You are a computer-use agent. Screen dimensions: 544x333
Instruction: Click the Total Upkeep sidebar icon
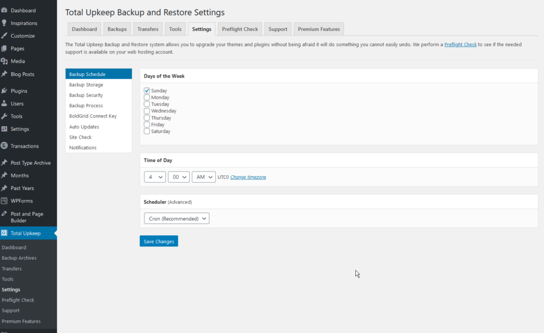(5, 233)
